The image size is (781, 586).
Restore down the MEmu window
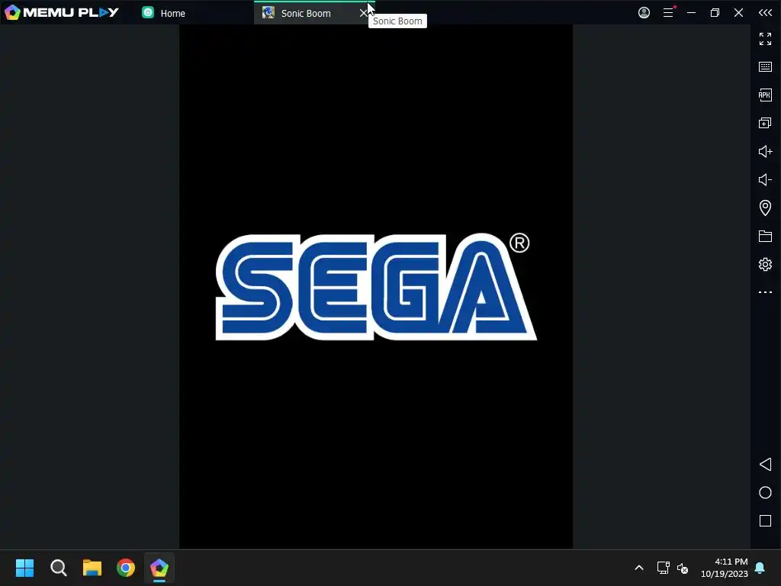tap(715, 12)
